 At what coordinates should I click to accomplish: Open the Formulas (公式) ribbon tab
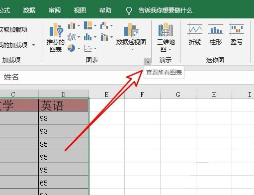tap(5, 10)
